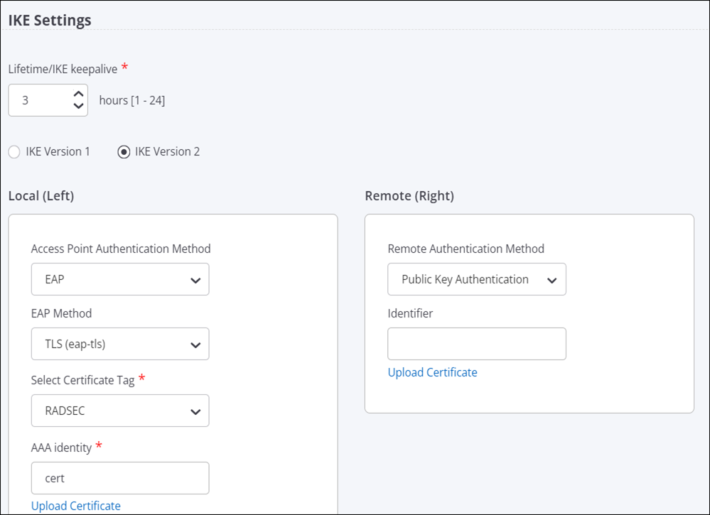Open Access Point Authentication Method dropdown
Viewport: 710px width, 515px height.
120,279
